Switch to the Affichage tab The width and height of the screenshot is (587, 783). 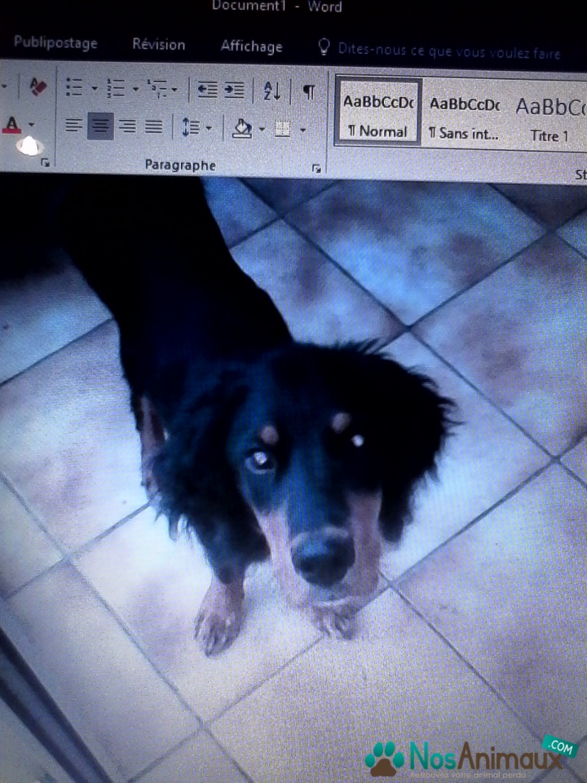point(251,46)
